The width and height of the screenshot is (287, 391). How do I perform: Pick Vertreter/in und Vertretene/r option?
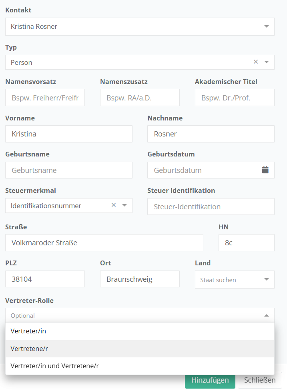(140, 366)
